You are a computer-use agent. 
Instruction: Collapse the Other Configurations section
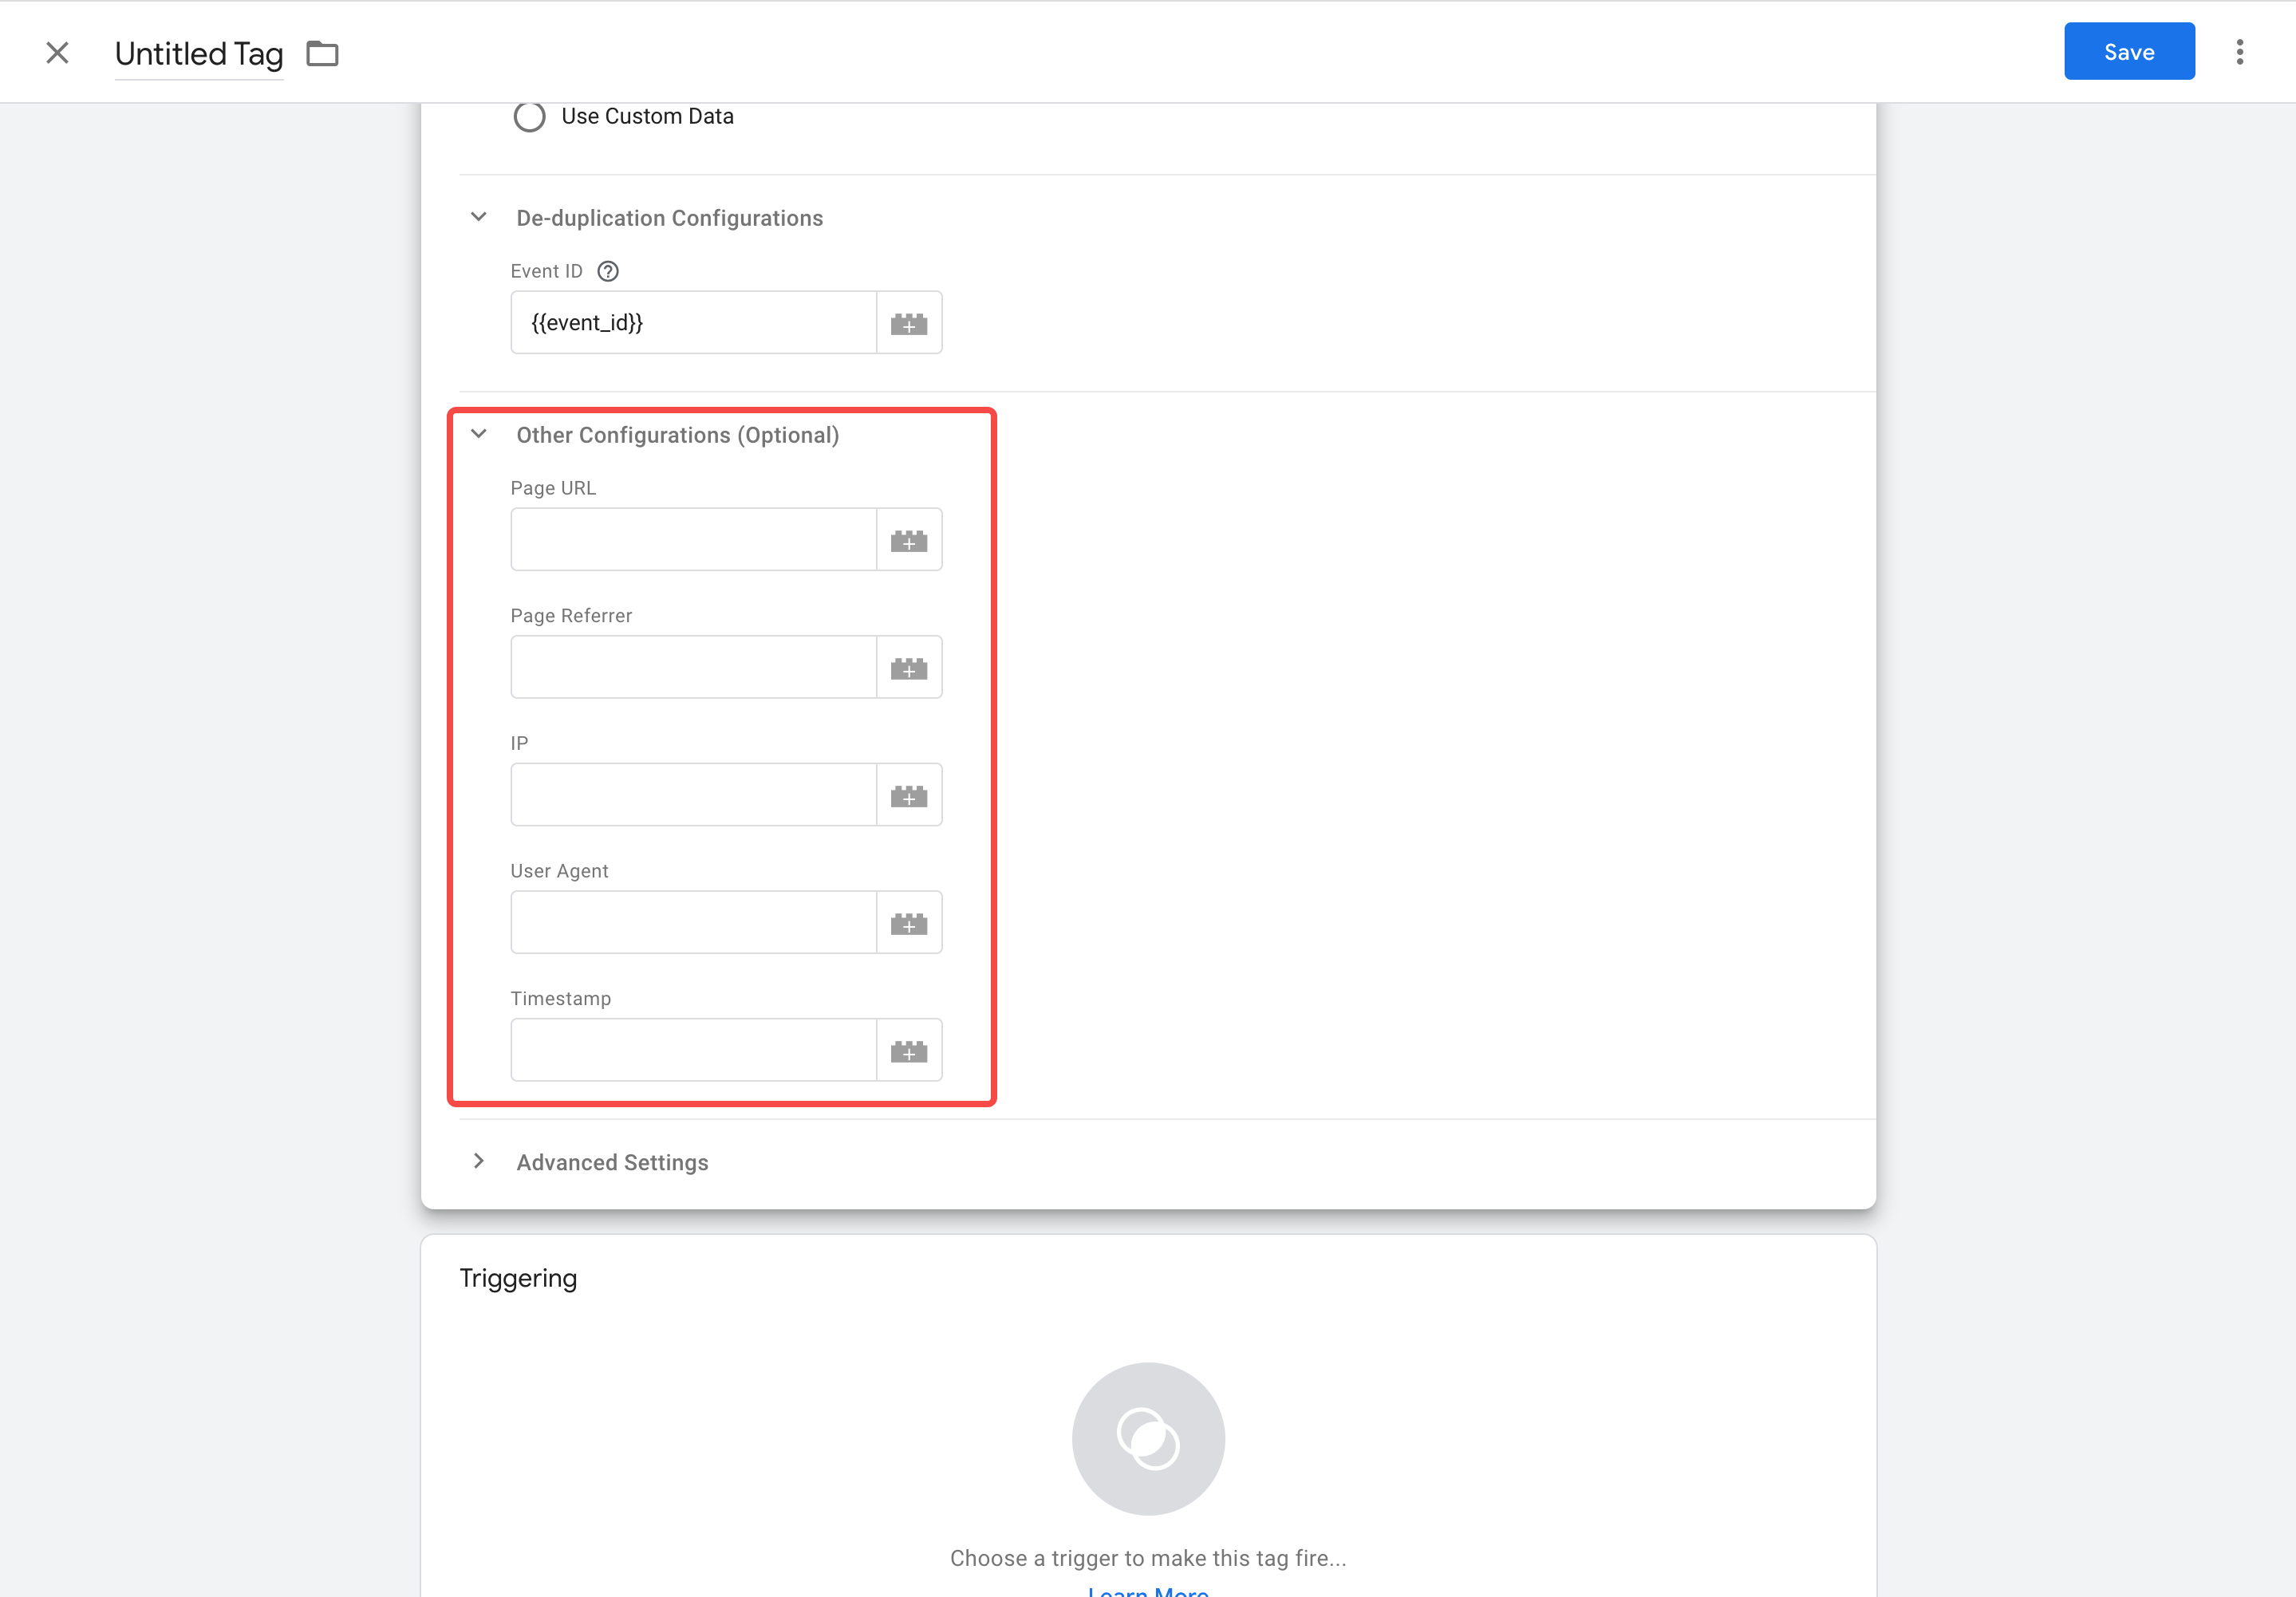click(478, 434)
